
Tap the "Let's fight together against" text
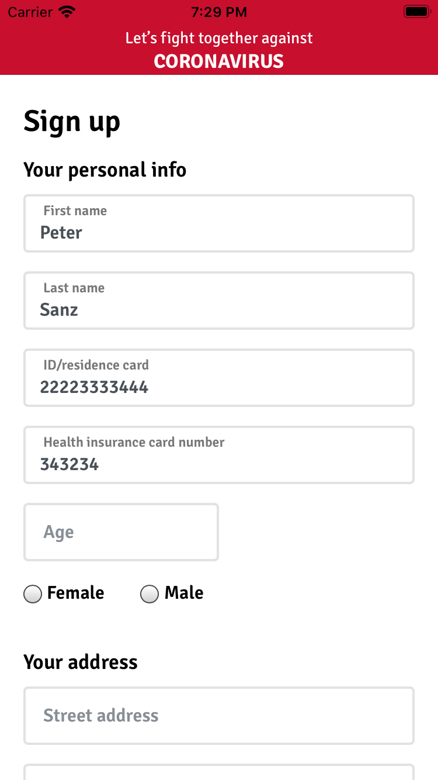[219, 39]
